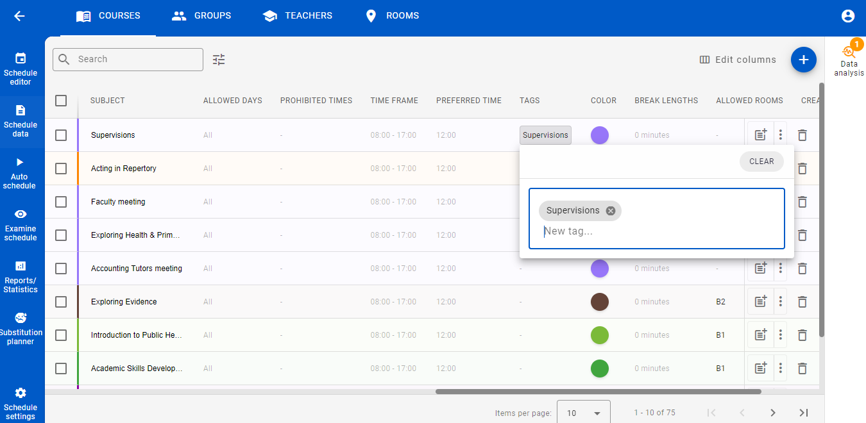Tick the Supervisions row checkbox
This screenshot has width=866, height=423.
click(x=61, y=135)
